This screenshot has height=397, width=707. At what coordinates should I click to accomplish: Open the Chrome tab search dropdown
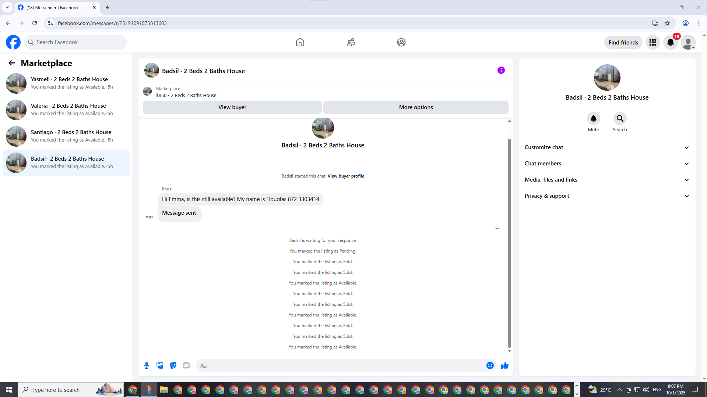click(x=7, y=7)
